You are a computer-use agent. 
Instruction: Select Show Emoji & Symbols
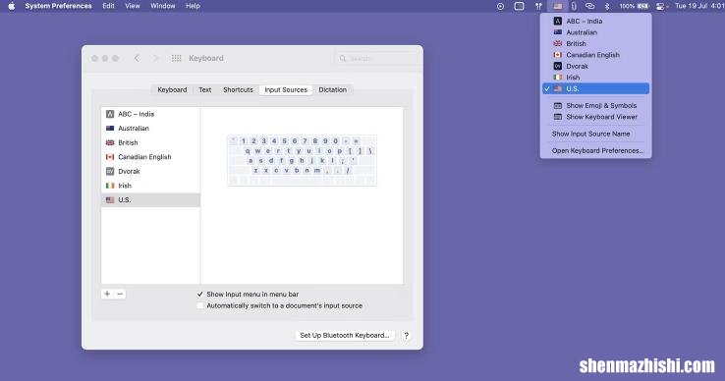595,105
